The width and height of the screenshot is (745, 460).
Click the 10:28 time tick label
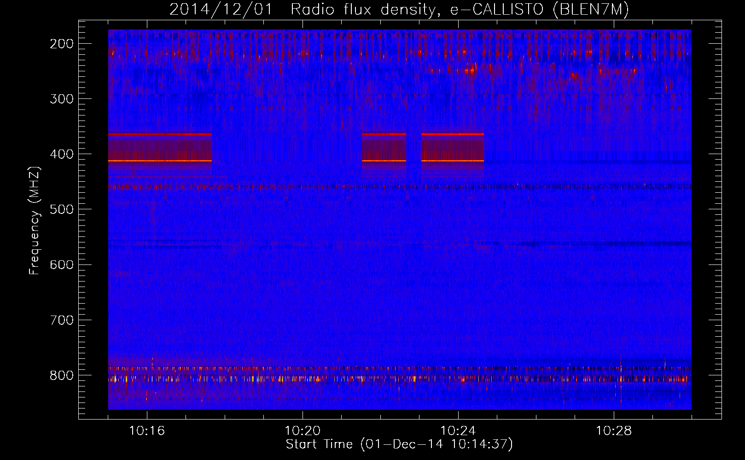tap(614, 431)
